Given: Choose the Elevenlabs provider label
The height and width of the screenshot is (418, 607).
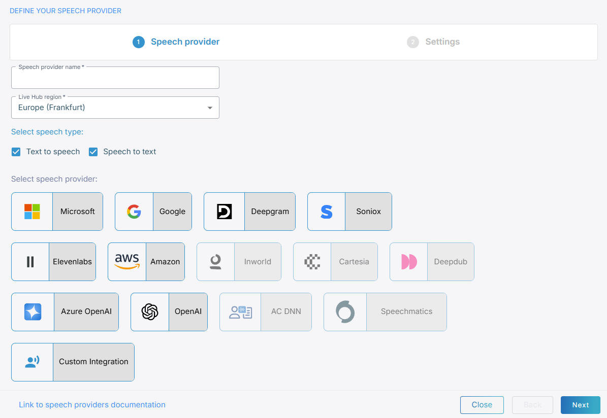Looking at the screenshot, I should tap(73, 262).
